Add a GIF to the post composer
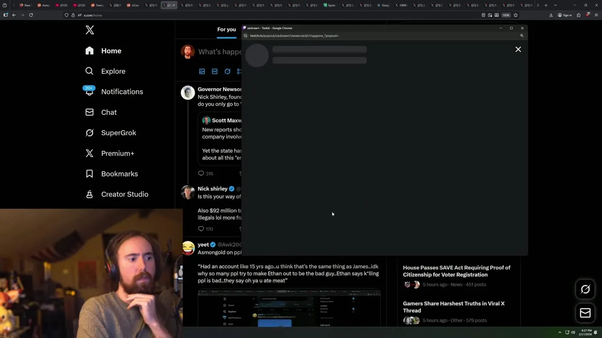Viewport: 602px width, 338px height. [214, 71]
